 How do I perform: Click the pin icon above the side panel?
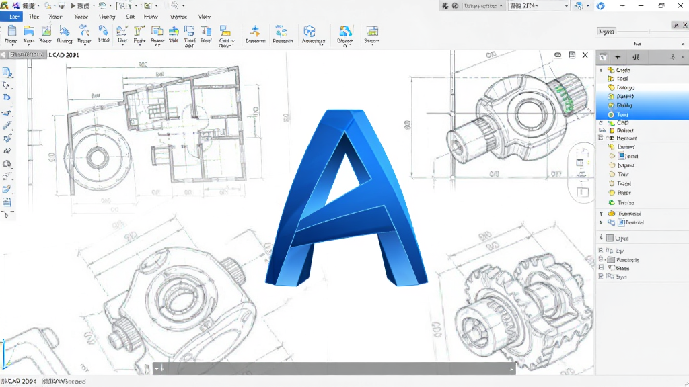click(676, 25)
